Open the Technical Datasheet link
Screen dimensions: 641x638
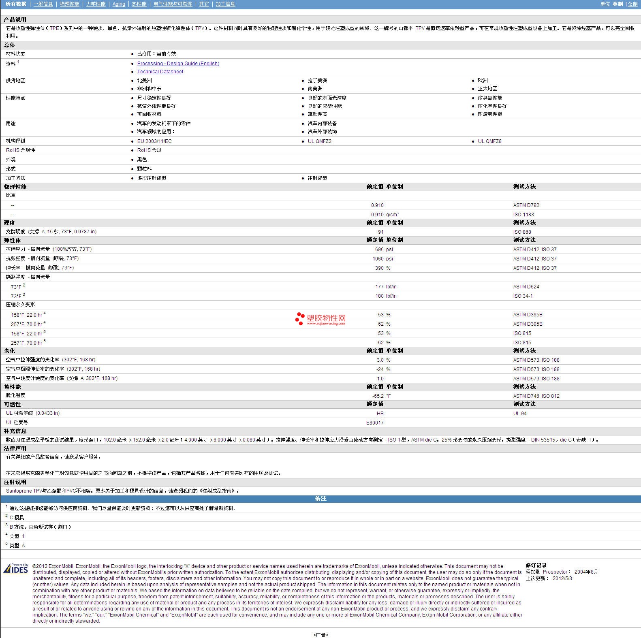click(x=160, y=72)
